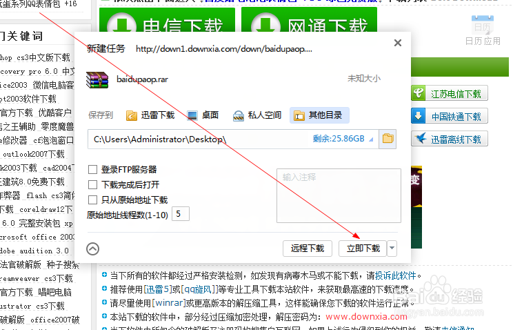Select the 迅雷下载 save location
The image size is (513, 330).
(x=150, y=115)
